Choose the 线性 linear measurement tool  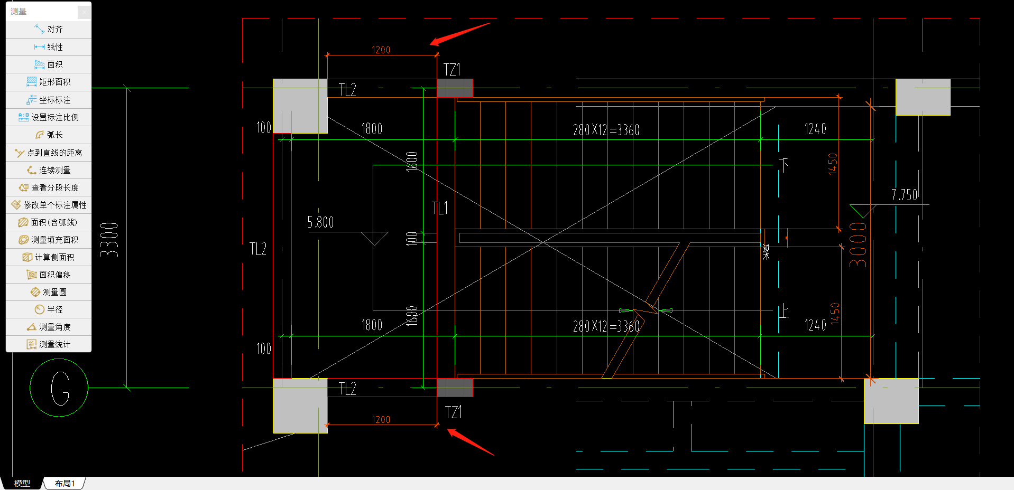(x=49, y=47)
